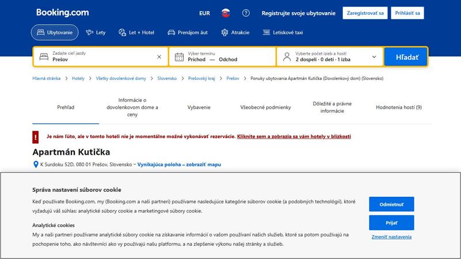Image resolution: width=461 pixels, height=259 pixels.
Task: Open 2 dospelí · 0 detí · 1 izba selector
Action: pyautogui.click(x=323, y=59)
